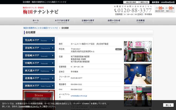Go to ホーム in the navigation bar

pos(36,21)
